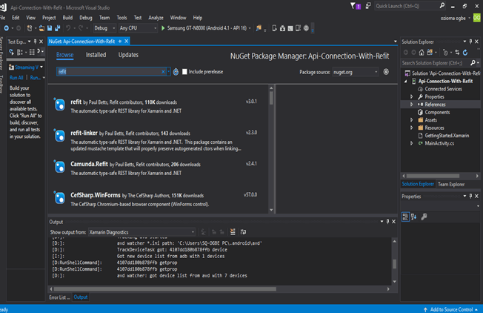Switch to the Error List tab

coord(59,297)
